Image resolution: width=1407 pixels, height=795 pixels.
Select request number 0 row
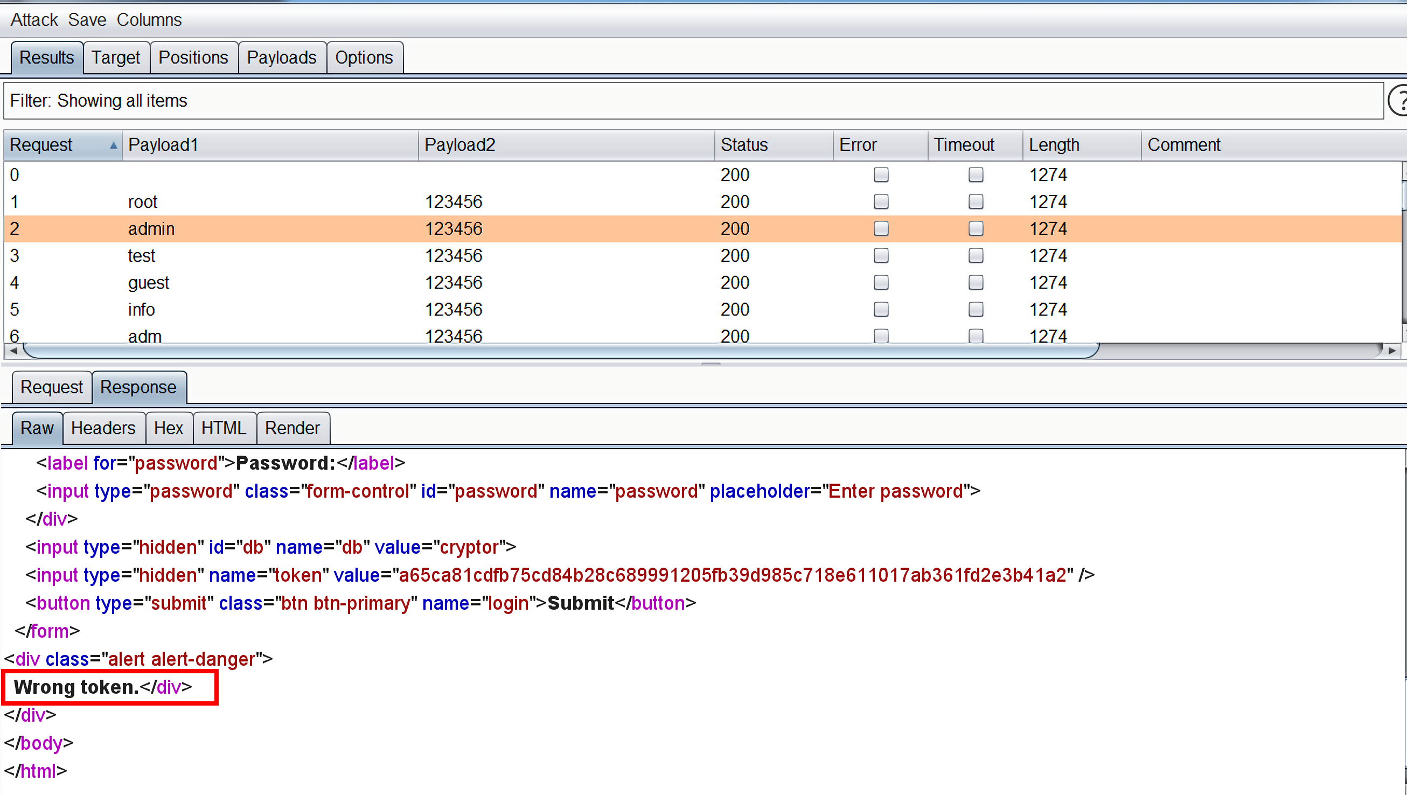pos(702,175)
